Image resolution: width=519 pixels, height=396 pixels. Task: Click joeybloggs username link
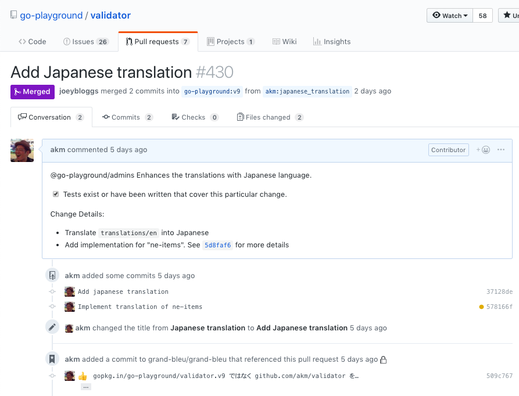(x=79, y=91)
